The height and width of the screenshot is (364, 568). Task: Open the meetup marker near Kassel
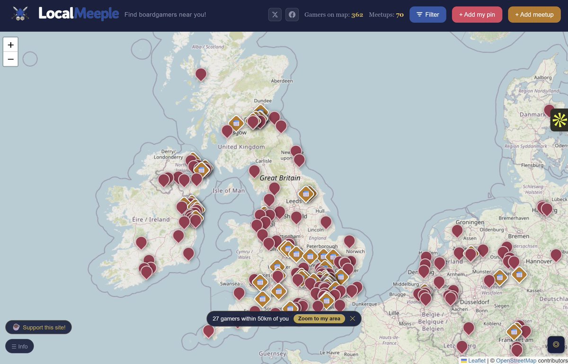coord(519,274)
